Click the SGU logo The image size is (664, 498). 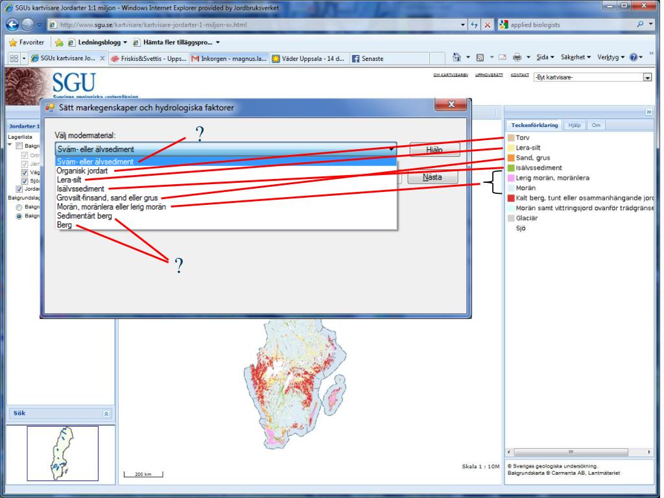click(74, 82)
